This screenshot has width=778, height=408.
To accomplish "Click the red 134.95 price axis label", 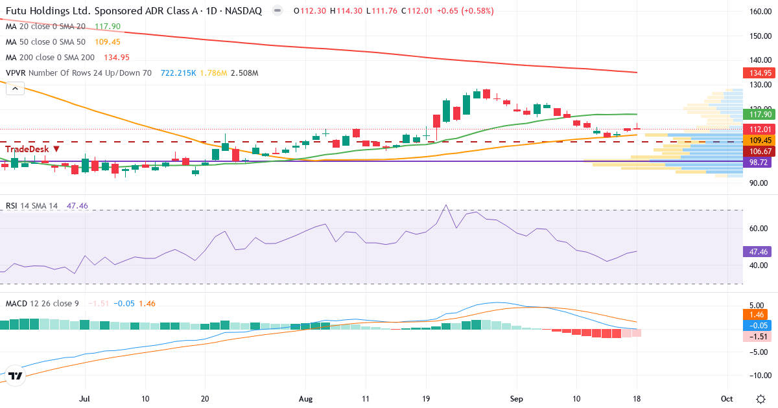I will pos(760,73).
